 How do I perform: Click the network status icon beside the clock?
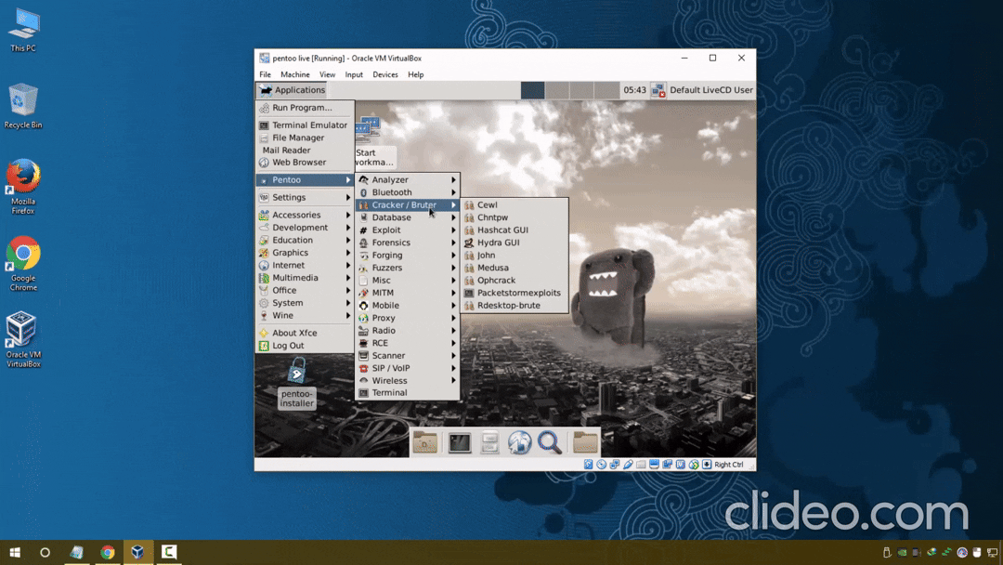[658, 90]
